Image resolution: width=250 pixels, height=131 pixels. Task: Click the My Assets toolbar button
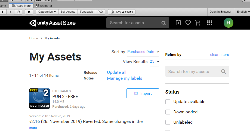point(122,12)
